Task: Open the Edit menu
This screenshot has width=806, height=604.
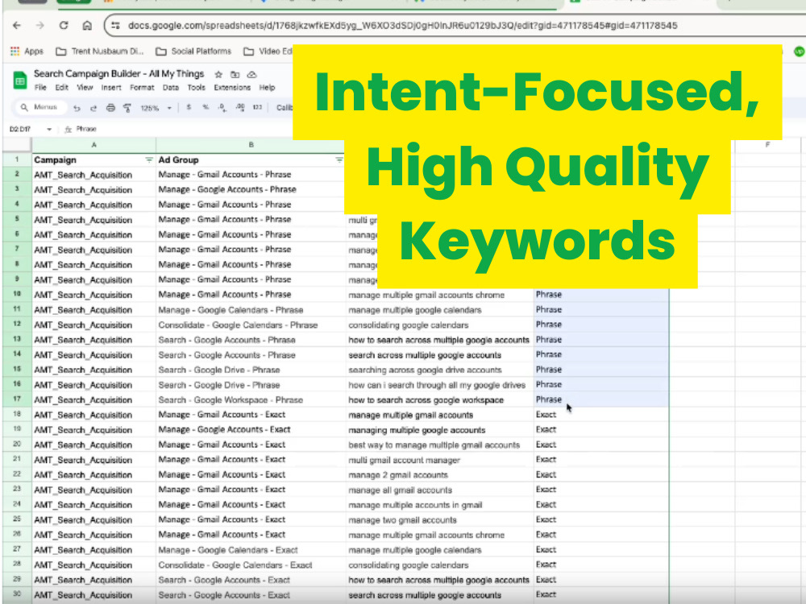Action: (x=62, y=88)
